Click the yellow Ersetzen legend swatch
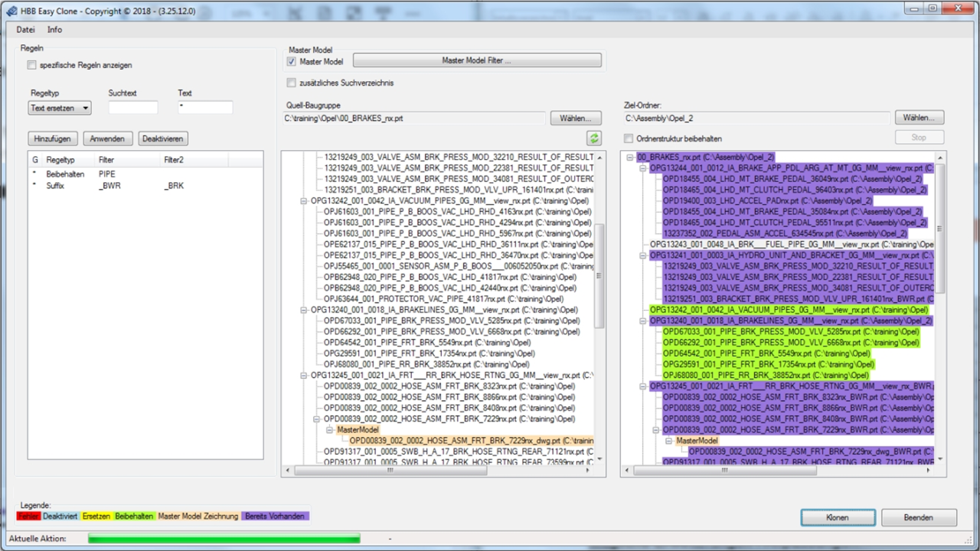This screenshot has width=980, height=551. pos(96,516)
